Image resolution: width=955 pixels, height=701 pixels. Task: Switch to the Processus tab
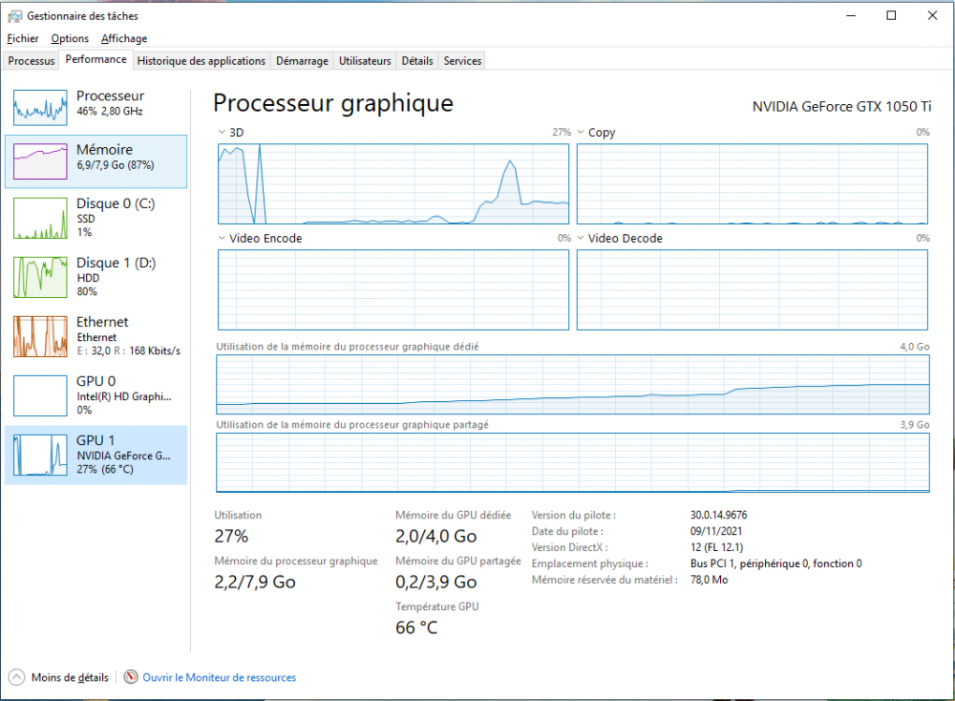(32, 61)
